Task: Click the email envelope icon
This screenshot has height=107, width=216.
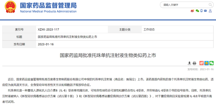Action: 205,11
